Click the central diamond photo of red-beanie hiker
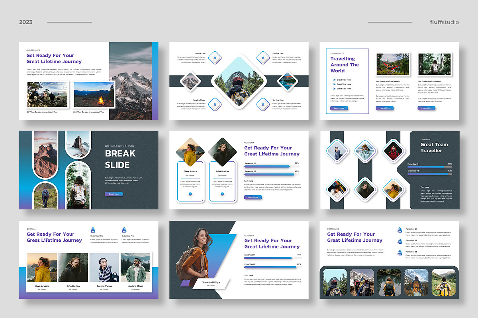Screen dimensions: 478x318 pos(239,81)
